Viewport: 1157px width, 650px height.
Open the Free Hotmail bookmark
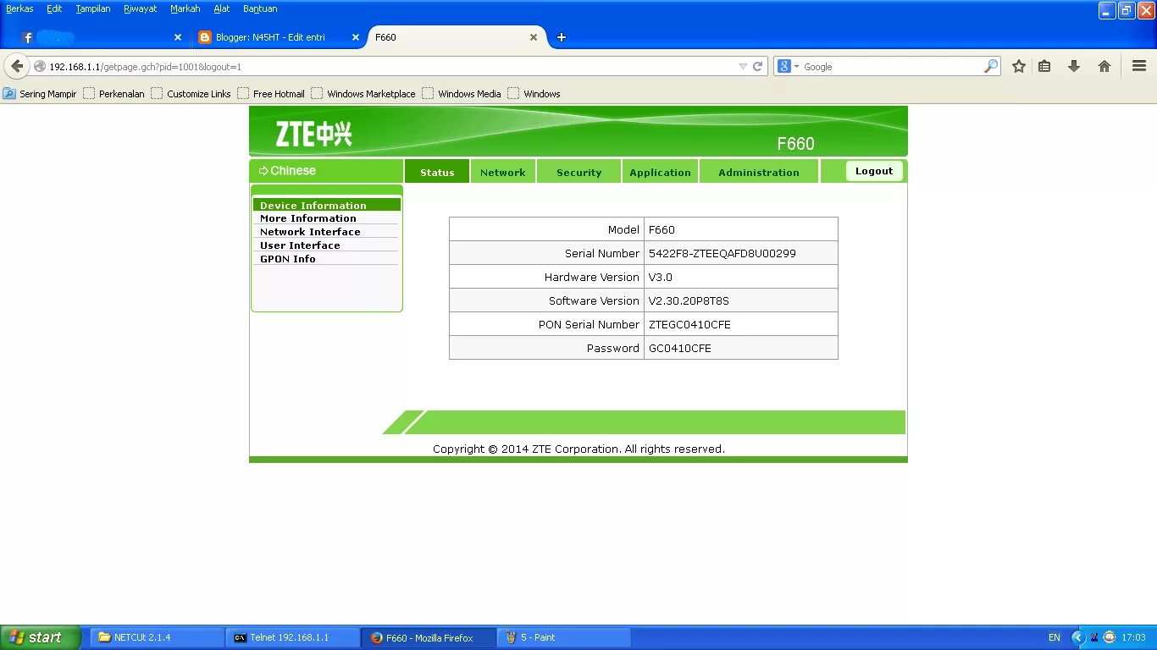271,94
